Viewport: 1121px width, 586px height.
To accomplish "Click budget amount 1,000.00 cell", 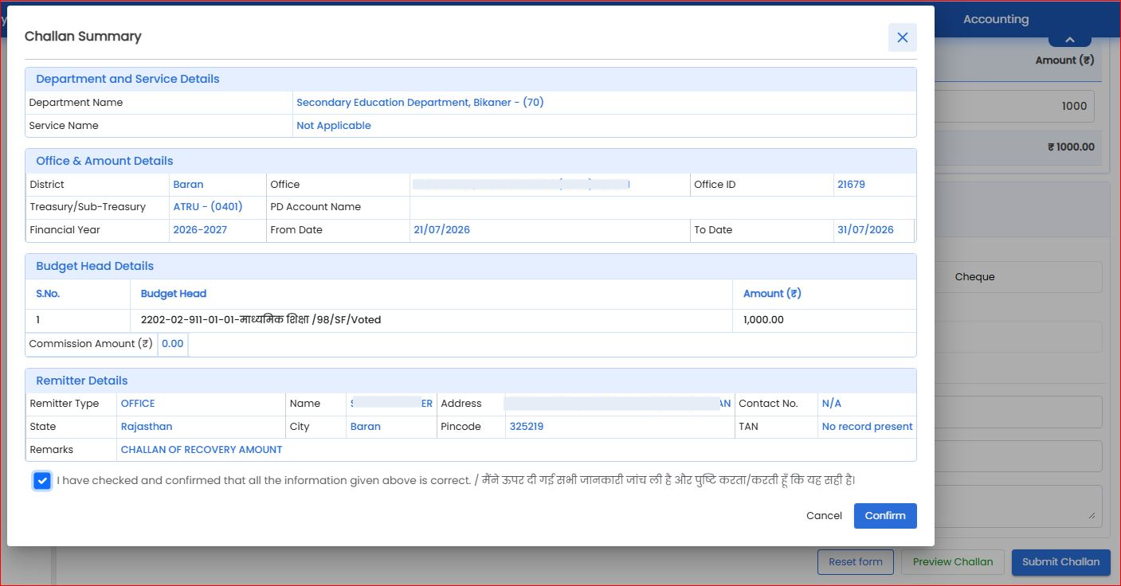I will (x=763, y=320).
